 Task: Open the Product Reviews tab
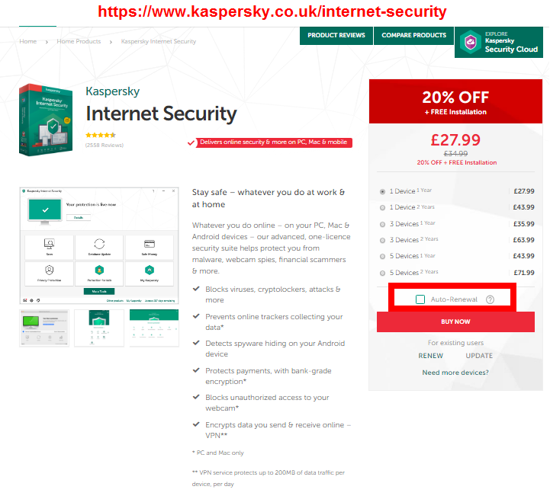[x=336, y=35]
